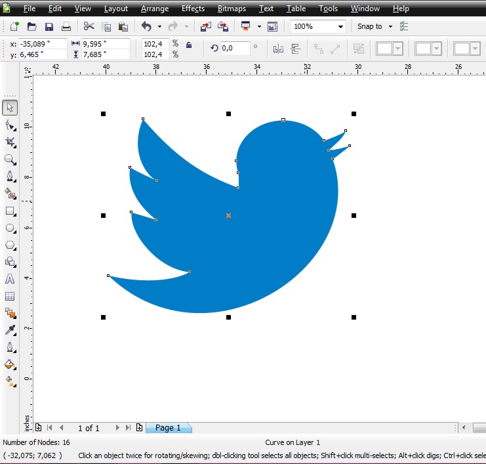
Task: Select the Rectangle tool
Action: [x=10, y=211]
